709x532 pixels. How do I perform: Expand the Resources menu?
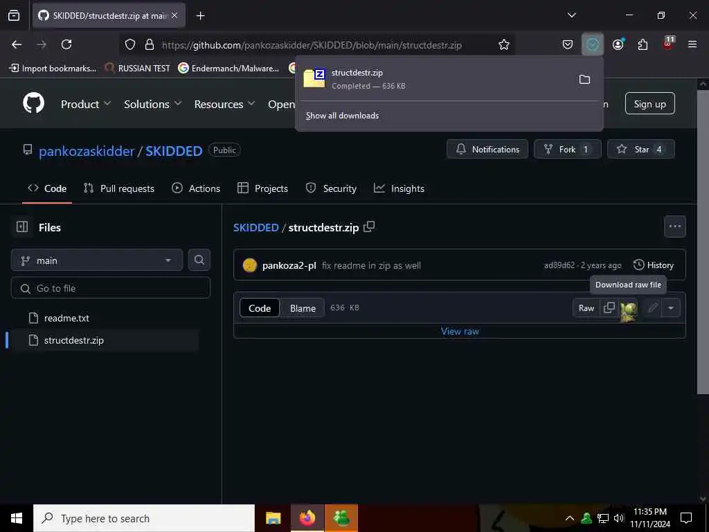[x=225, y=104]
